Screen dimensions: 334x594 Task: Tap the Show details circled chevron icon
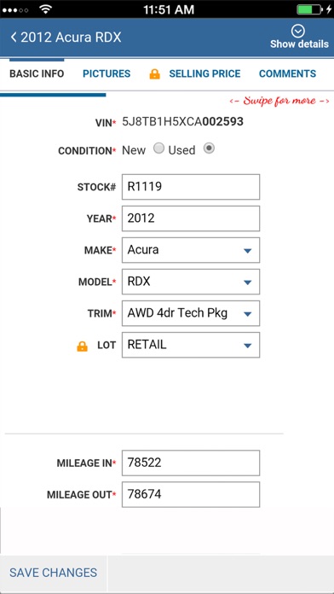(x=298, y=31)
